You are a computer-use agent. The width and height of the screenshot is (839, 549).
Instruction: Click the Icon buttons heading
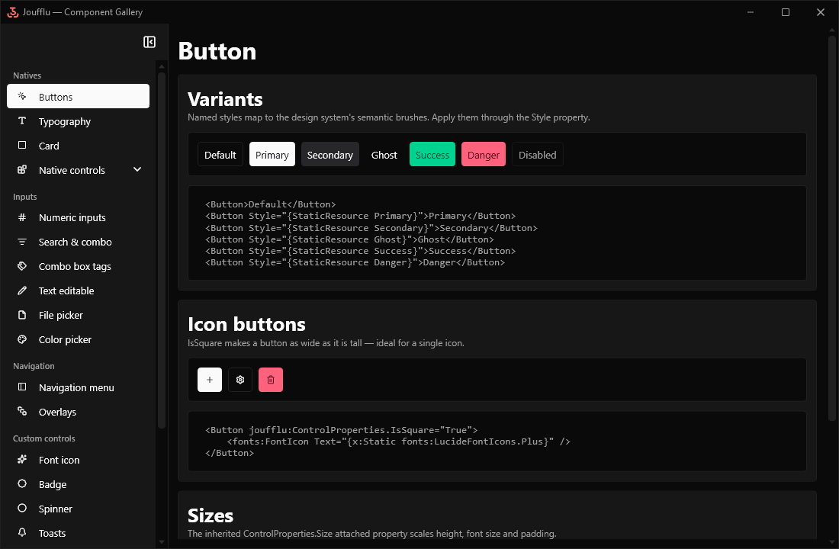coord(246,324)
